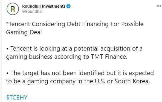Click the green R logo inside avatar circle

click(13, 9)
